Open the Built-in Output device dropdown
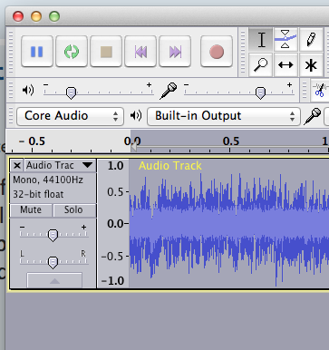Screen dimensions: 329x350 224,116
